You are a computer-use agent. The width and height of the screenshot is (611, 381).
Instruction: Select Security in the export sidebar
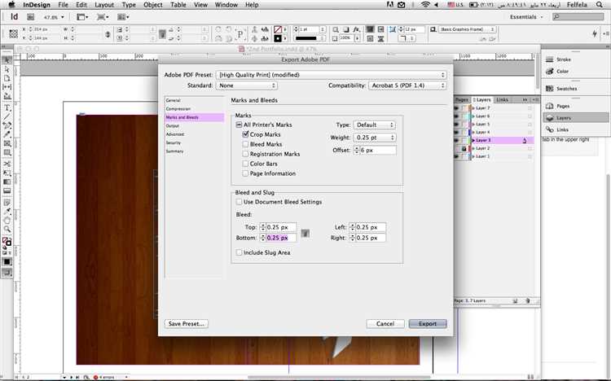[x=174, y=142]
